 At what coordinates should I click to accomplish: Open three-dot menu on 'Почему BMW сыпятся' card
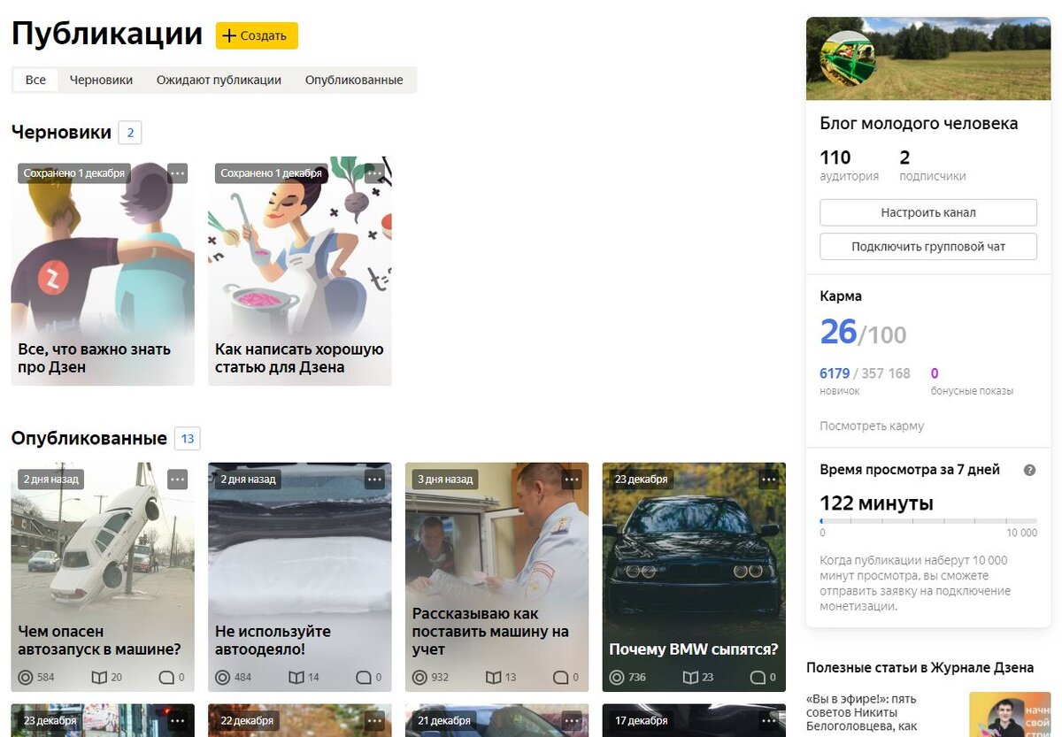coord(770,480)
